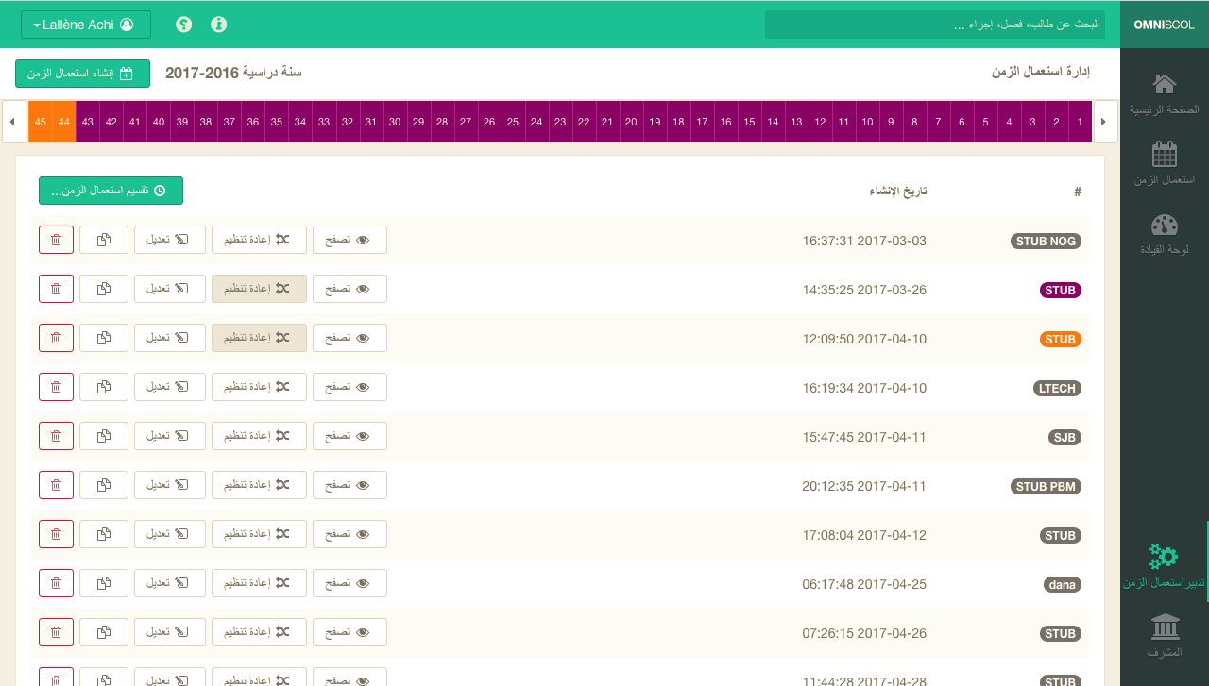The width and height of the screenshot is (1209, 686).
Task: Delete the STUB NOG timetable row
Action: click(x=56, y=240)
